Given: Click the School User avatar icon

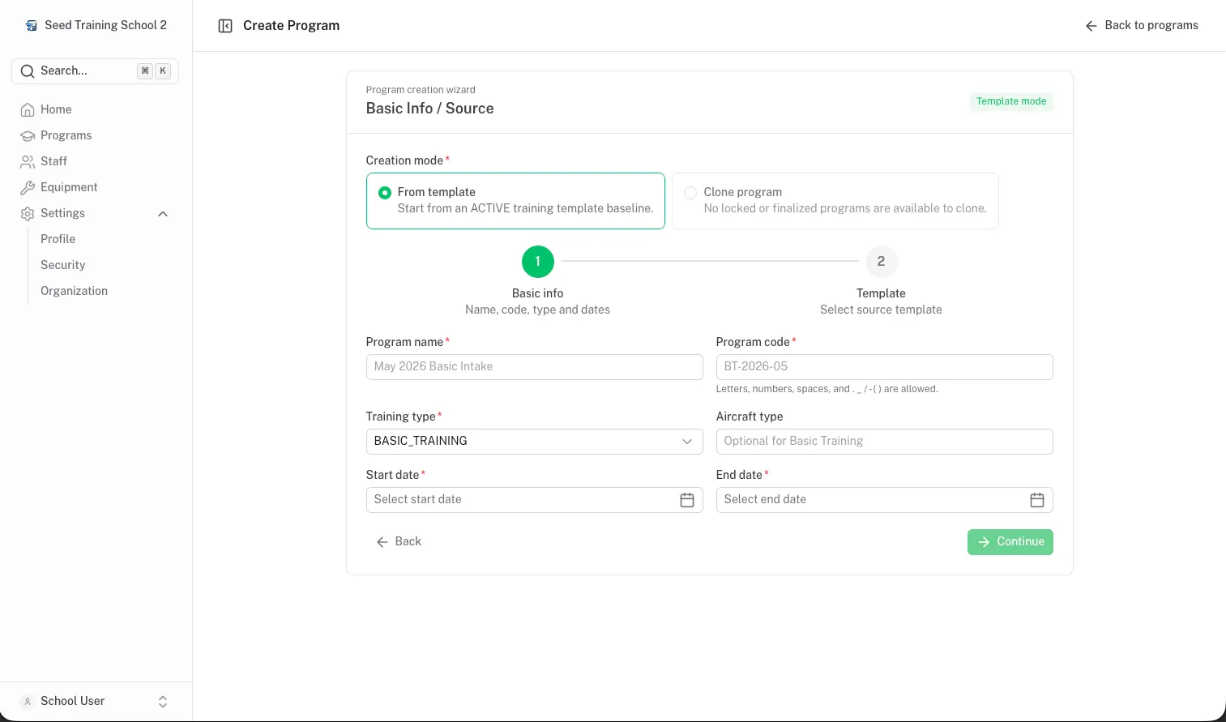Looking at the screenshot, I should (x=28, y=702).
